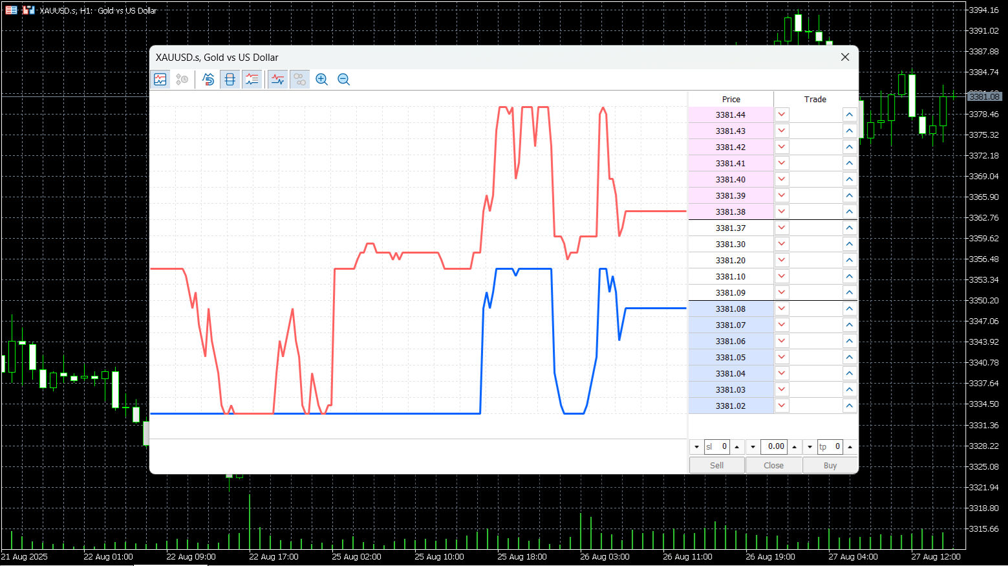This screenshot has width=1008, height=566.
Task: Click red sell arrow at price 3381.09
Action: click(x=782, y=292)
